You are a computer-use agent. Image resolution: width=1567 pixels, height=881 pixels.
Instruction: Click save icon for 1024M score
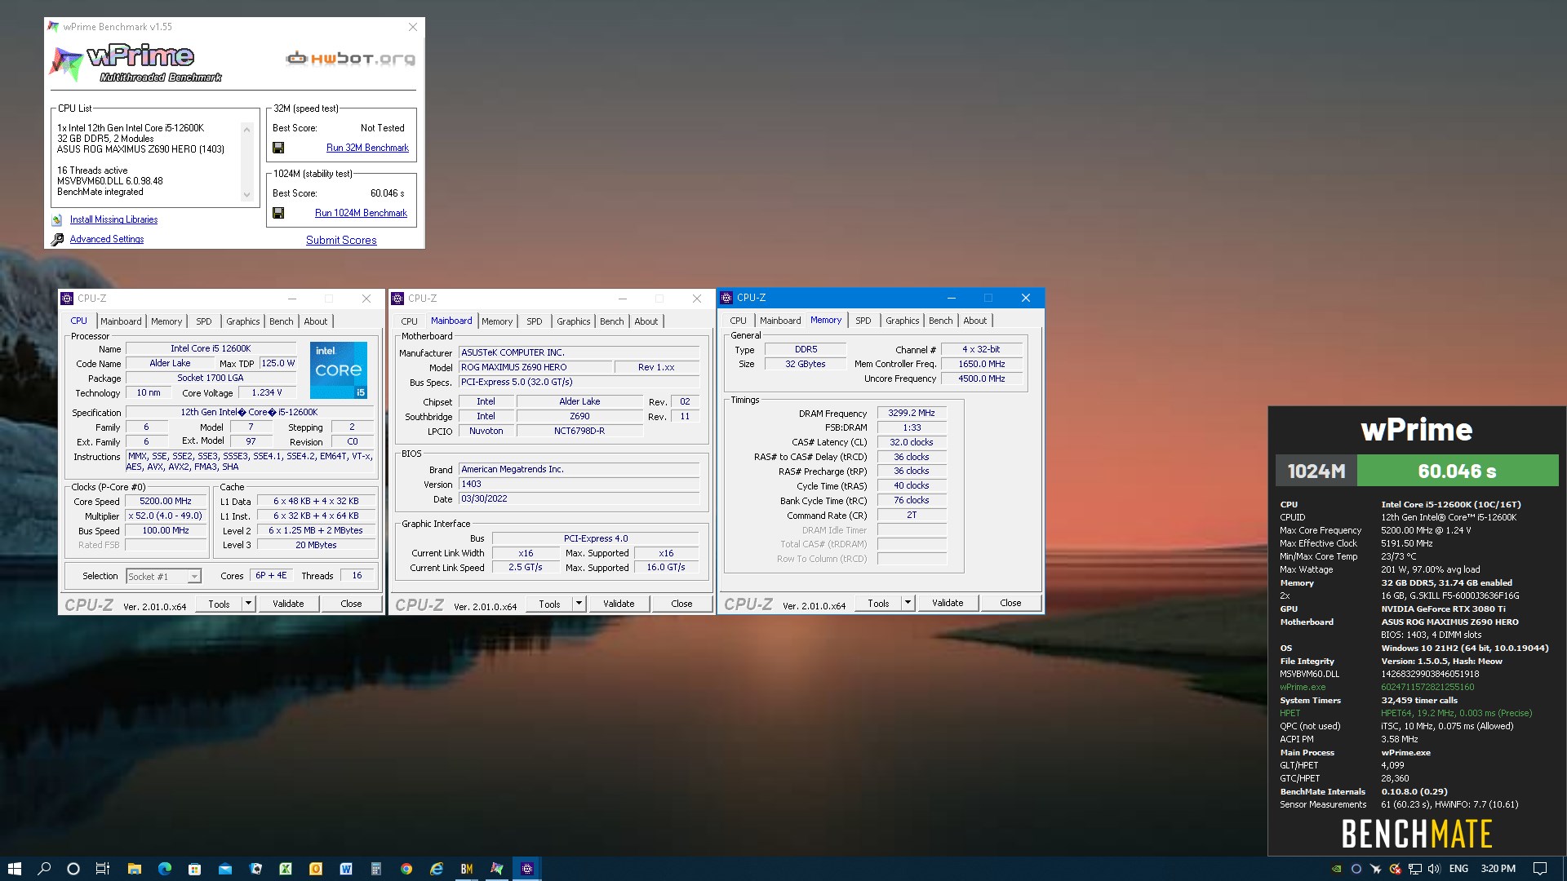[278, 213]
